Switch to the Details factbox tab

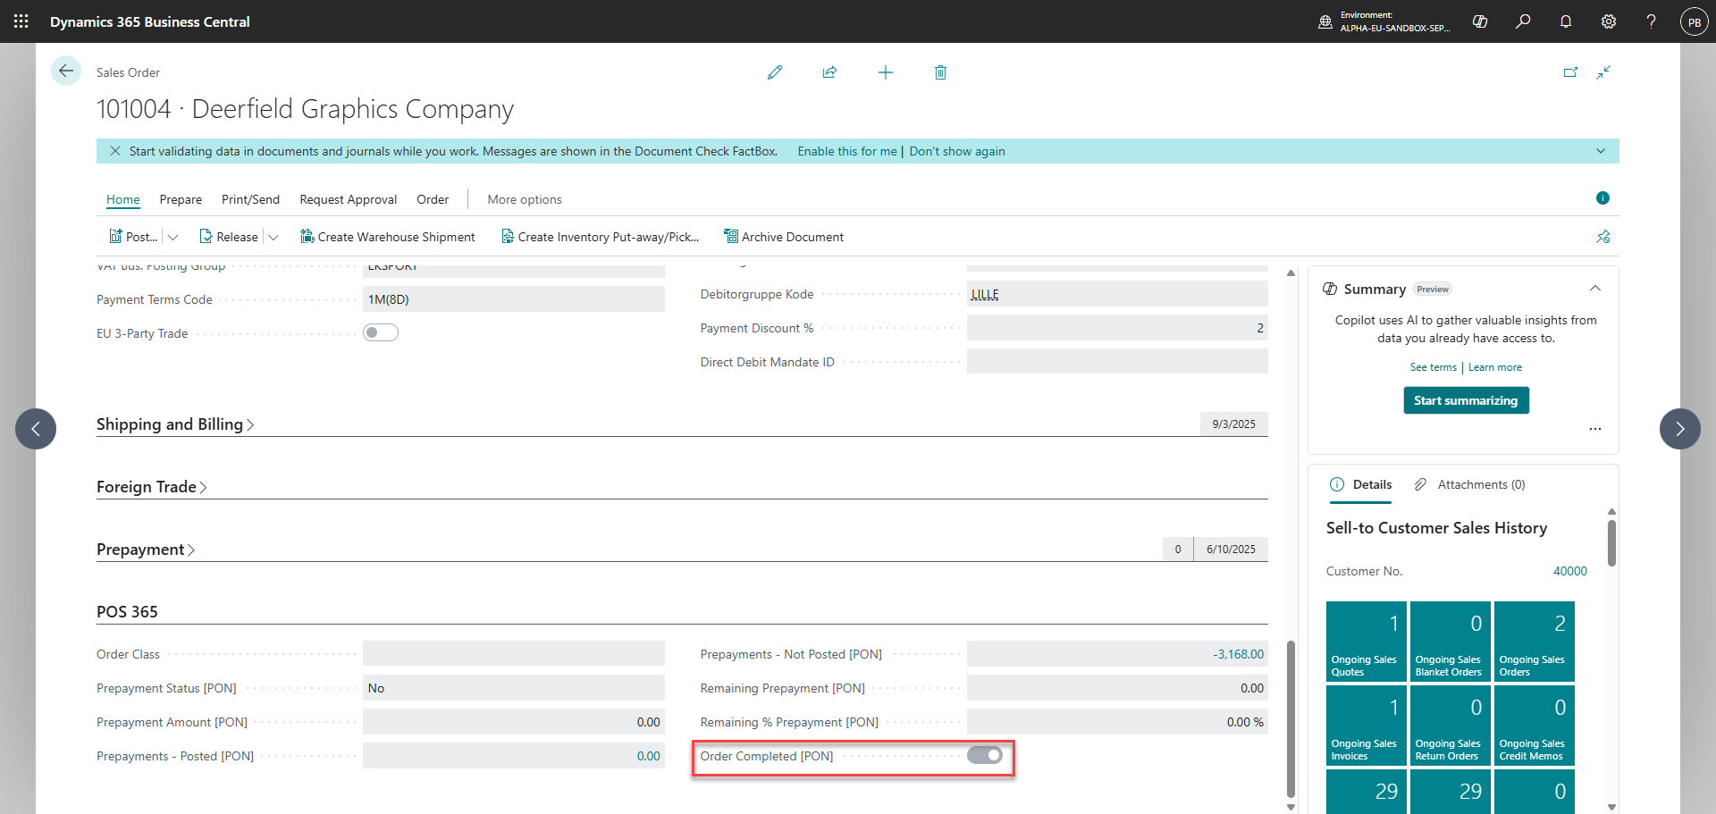click(1361, 484)
